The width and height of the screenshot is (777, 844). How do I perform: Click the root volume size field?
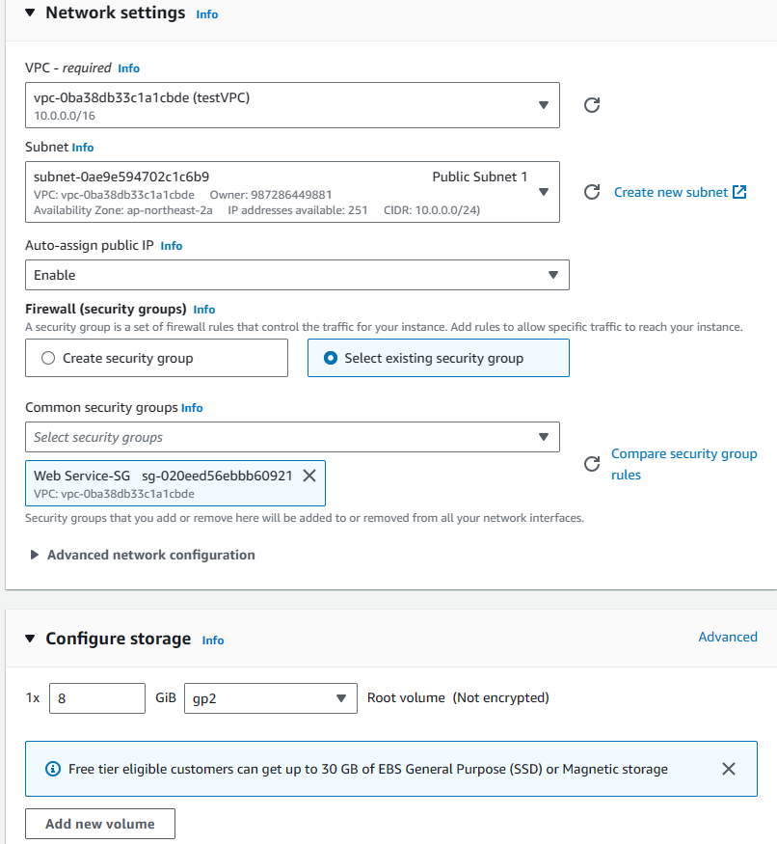click(x=97, y=698)
